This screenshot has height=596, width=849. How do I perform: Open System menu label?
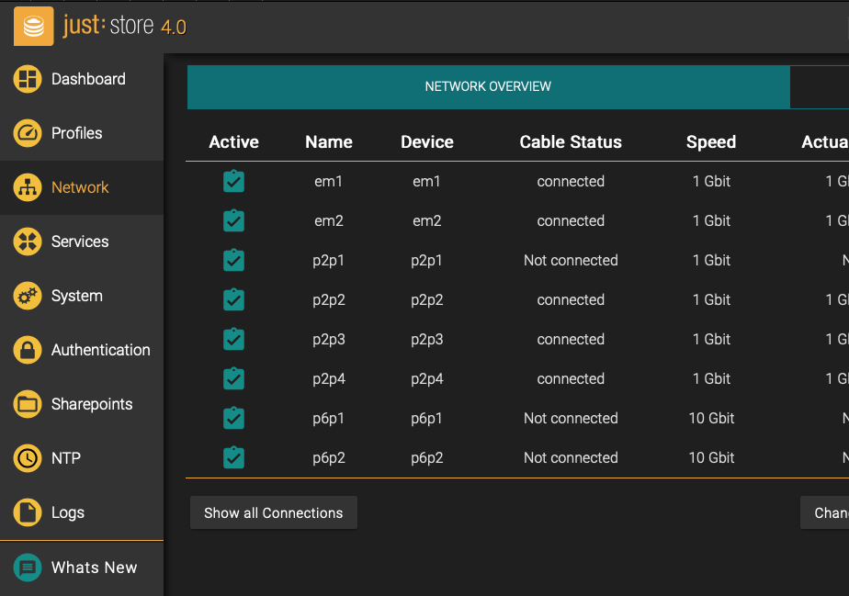(x=77, y=296)
